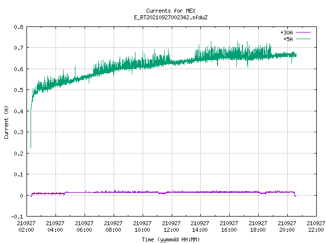This screenshot has height=244, width=326.
Task: Click the 'Time (yymmdd HH:MM)' x-axis label
Action: click(x=171, y=239)
